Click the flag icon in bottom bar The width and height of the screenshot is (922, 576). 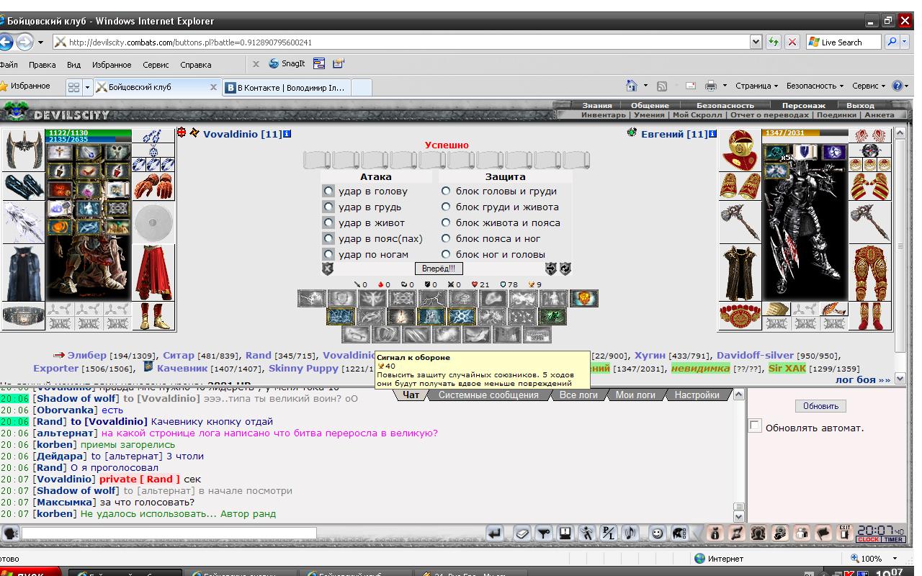click(823, 534)
